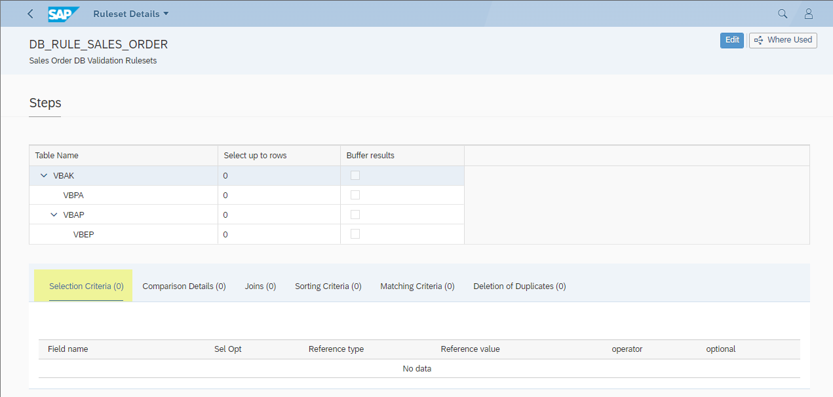
Task: Click the back arrow icon
Action: (x=30, y=14)
